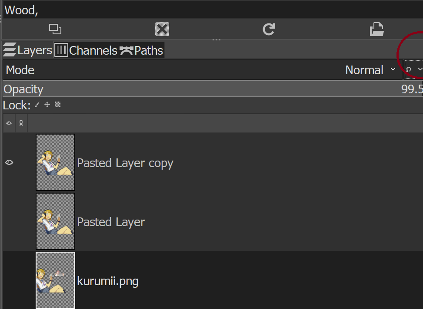The image size is (423, 309).
Task: Select the kurumii.png layer
Action: 107,281
